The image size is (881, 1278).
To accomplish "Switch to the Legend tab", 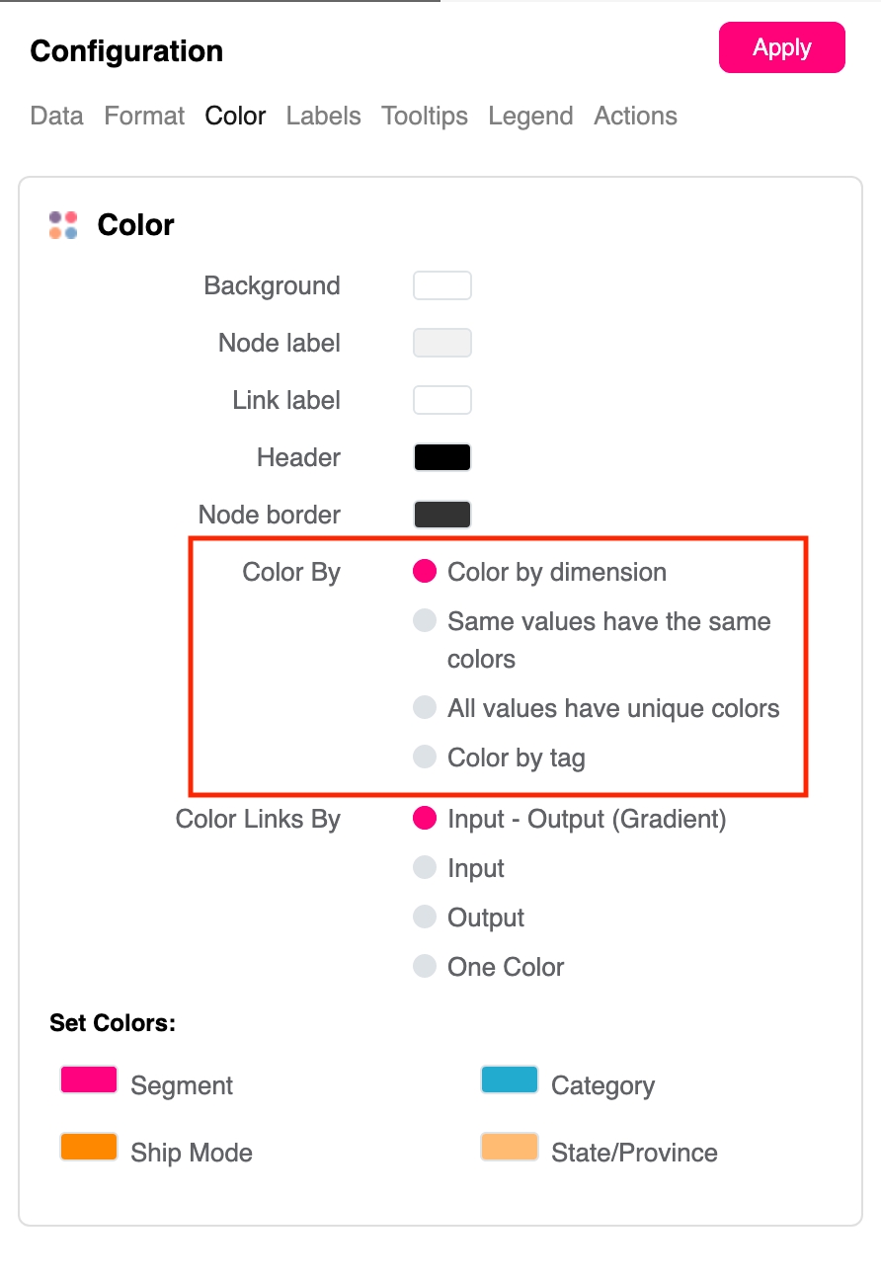I will (x=530, y=116).
